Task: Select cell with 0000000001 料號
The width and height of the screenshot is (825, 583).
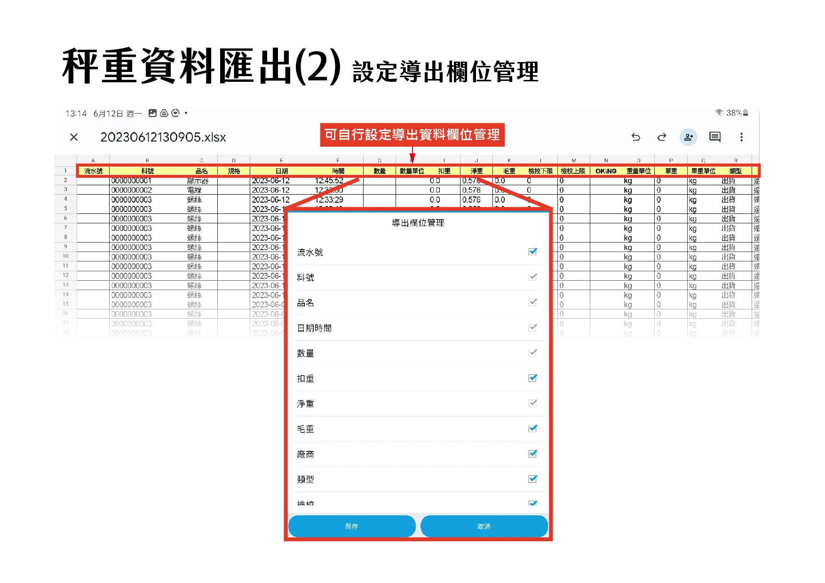Action: click(148, 181)
